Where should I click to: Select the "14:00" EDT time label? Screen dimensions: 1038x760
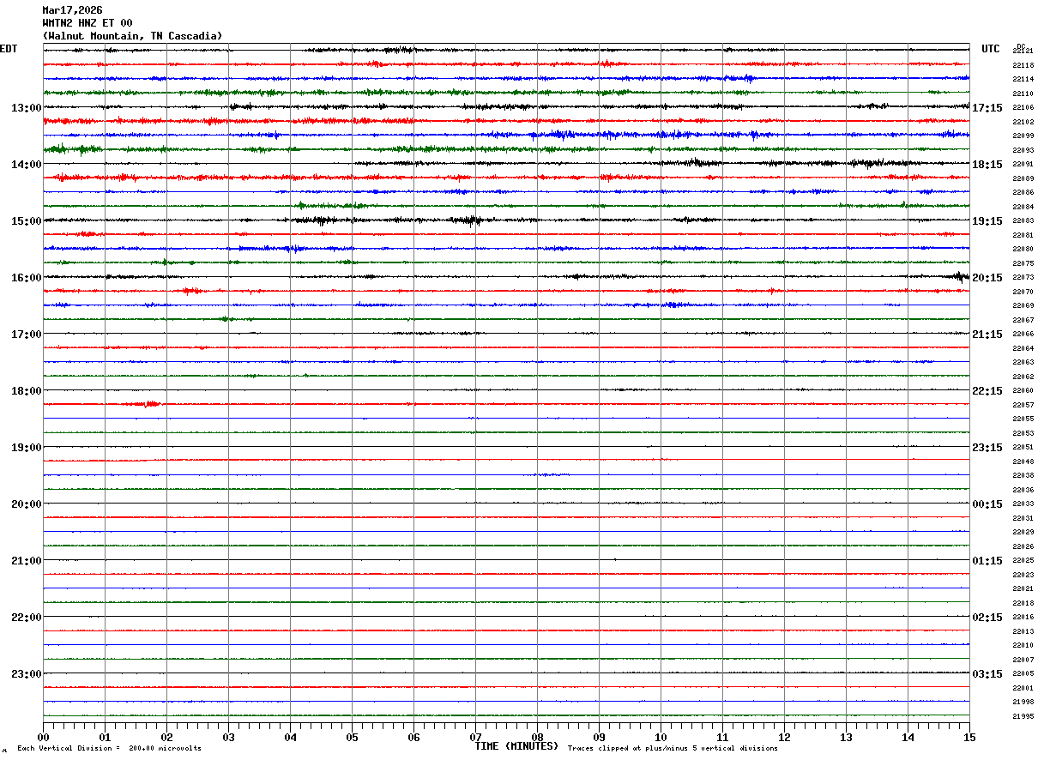pyautogui.click(x=26, y=165)
